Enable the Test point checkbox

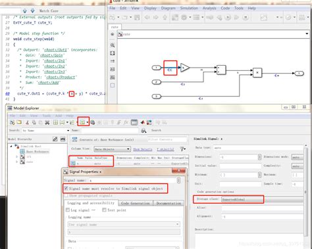coord(104,210)
